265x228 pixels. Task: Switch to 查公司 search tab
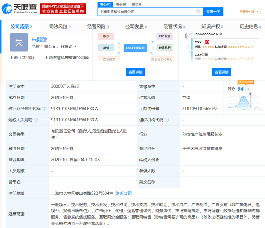pyautogui.click(x=105, y=5)
